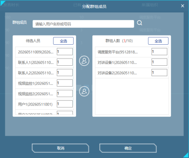
Task: Edit priority field for 20260511009 row
Action: pos(65,52)
